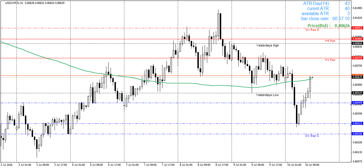This screenshot has width=364, height=168.
Task: Select the 'H4 Res' level label
Action: coord(330,41)
